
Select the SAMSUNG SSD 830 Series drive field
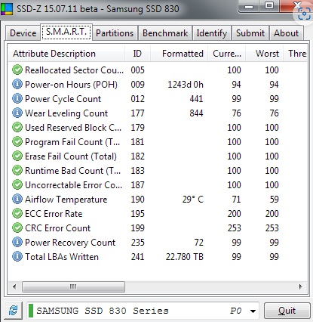(x=143, y=311)
